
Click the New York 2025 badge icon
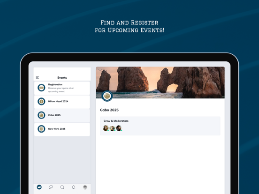click(41, 129)
